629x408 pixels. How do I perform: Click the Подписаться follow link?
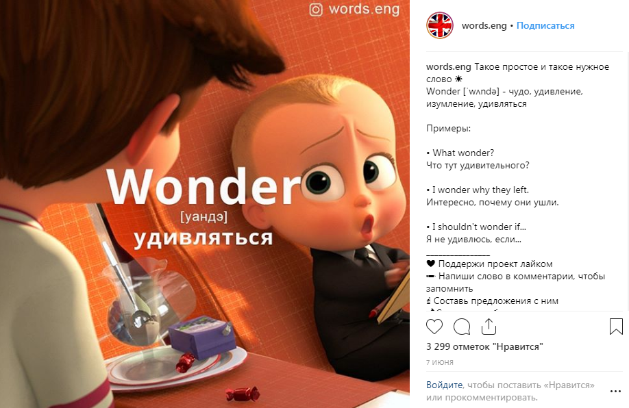(545, 25)
